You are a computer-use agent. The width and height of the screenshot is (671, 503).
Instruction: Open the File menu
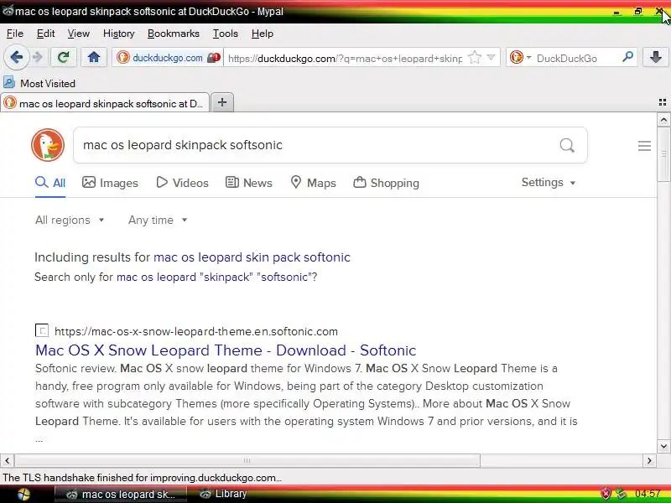point(15,34)
